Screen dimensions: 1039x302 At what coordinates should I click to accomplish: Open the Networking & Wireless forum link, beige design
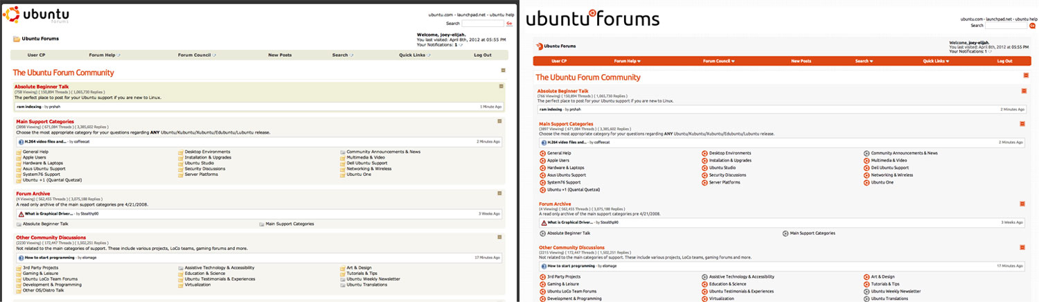368,168
